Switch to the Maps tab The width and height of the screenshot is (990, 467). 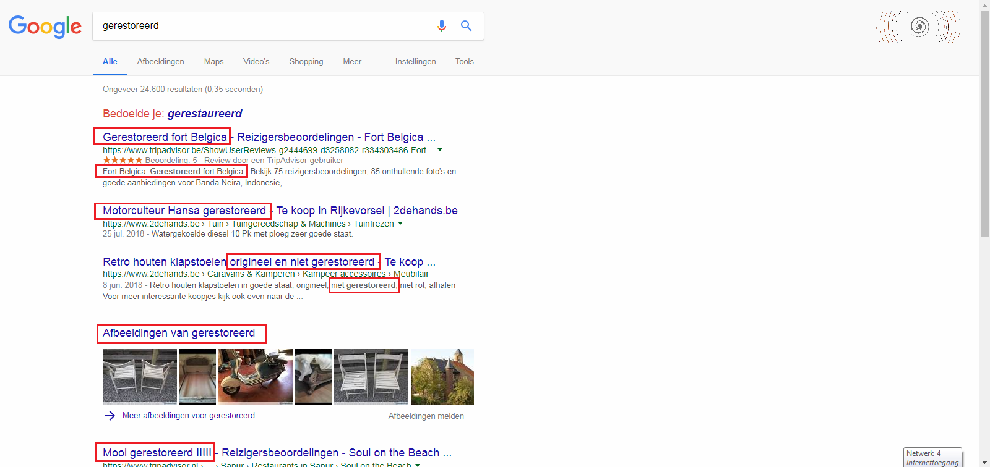213,61
